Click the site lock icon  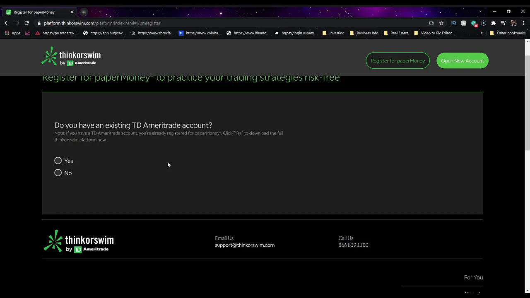click(x=39, y=23)
